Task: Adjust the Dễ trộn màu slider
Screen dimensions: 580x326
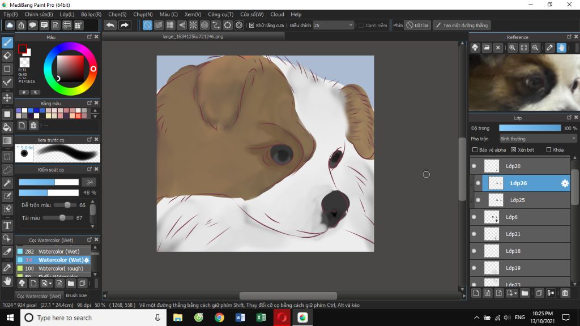Action: point(67,205)
